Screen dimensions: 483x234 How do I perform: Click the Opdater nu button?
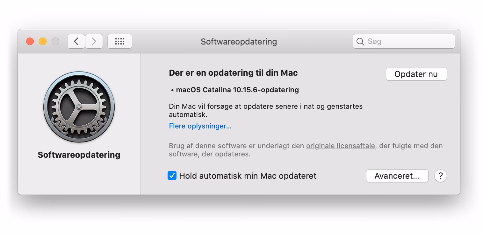(416, 74)
